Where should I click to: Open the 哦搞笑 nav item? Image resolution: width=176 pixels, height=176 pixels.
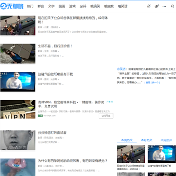click(x=95, y=6)
